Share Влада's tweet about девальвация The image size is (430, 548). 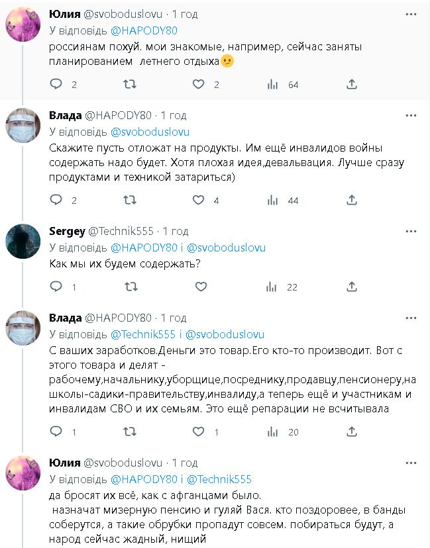(x=352, y=200)
